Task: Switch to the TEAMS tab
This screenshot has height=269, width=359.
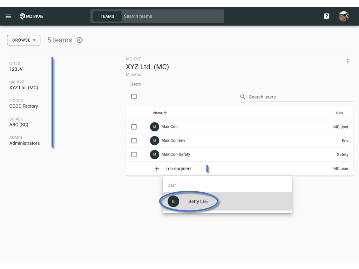Action: (x=107, y=16)
